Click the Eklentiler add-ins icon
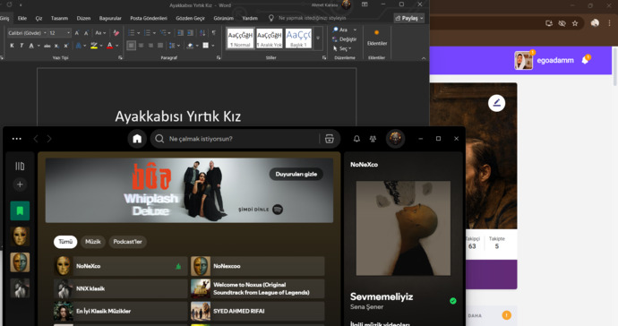Screen dimensions: 618x326 tap(377, 33)
